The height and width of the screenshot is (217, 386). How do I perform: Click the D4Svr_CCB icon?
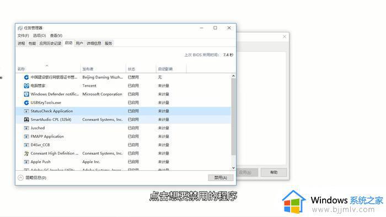point(26,145)
